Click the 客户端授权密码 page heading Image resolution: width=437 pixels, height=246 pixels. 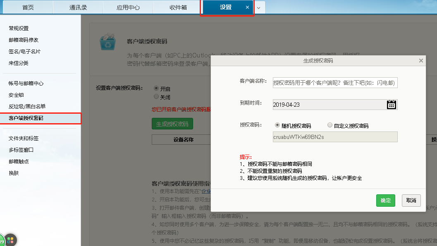147,41
